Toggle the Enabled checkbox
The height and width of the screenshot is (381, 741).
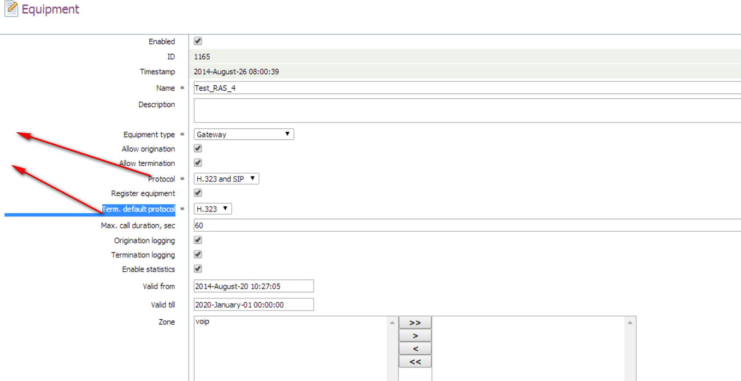click(198, 41)
